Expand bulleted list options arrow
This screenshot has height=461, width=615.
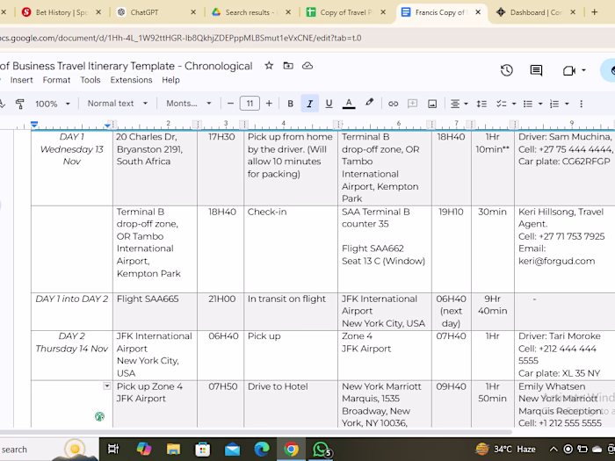click(540, 104)
